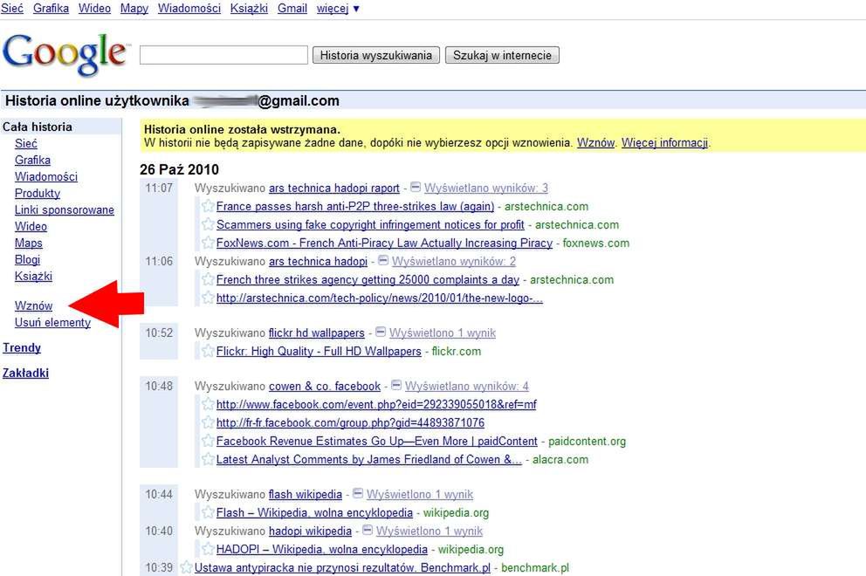Image resolution: width=866 pixels, height=576 pixels.
Task: Click 'Wyświetlano wyników: 4' link
Action: [x=467, y=386]
